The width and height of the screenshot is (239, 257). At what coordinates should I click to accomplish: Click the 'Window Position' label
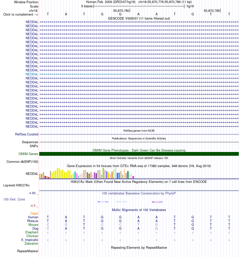(26, 2)
